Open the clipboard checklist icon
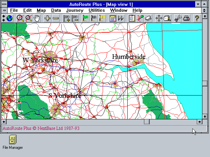The image size is (210, 157). tap(132, 18)
